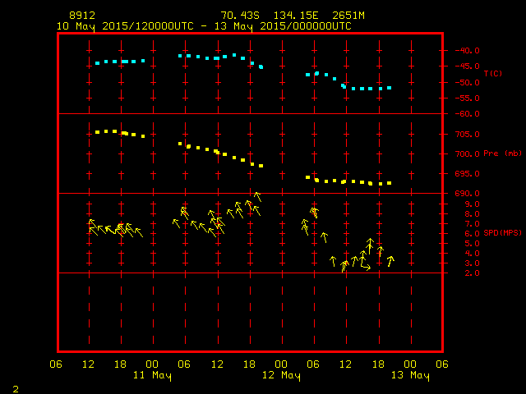Viewport: 526px width, 394px height.
Task: Click the 12 May date label
Action: tap(281, 375)
